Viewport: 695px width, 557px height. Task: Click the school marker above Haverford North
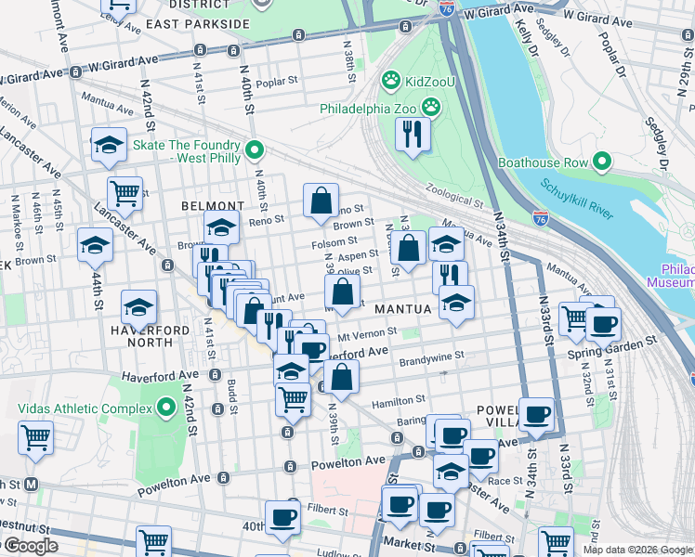(138, 307)
